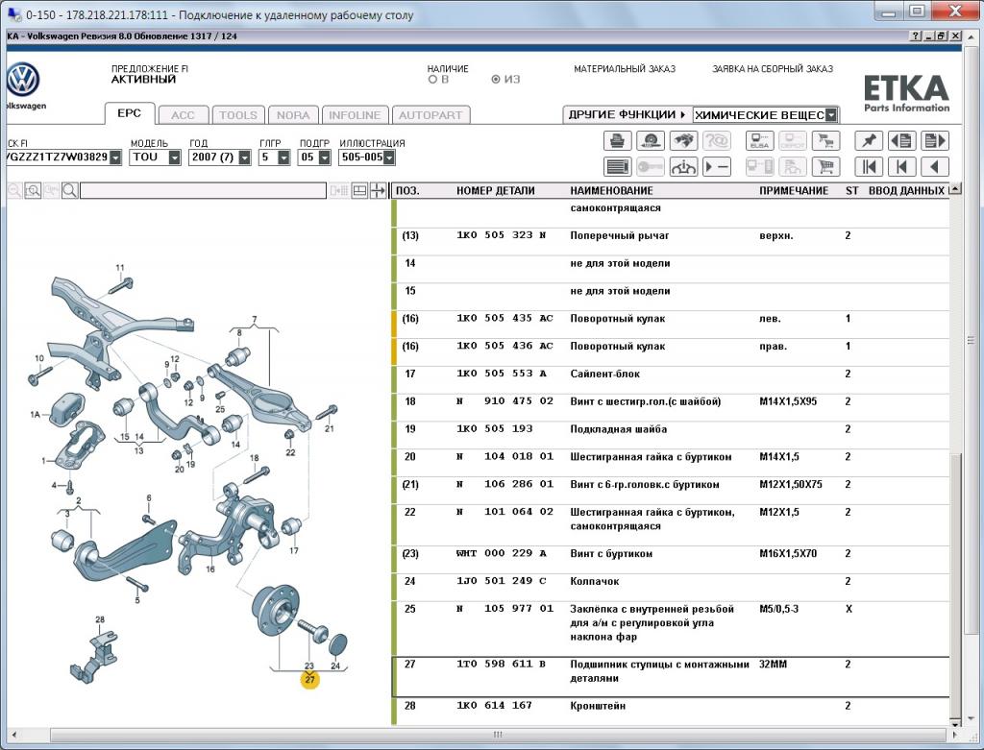Click the НАИМЕНОВАНИЕ column header

tap(611, 191)
